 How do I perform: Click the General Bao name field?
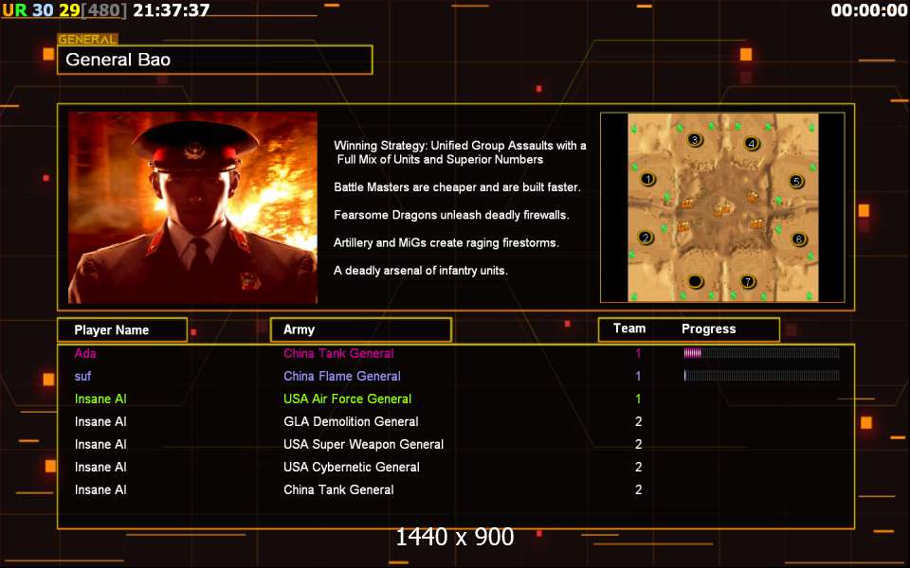(x=215, y=60)
